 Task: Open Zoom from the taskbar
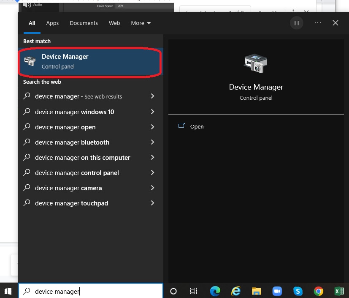[277, 291]
